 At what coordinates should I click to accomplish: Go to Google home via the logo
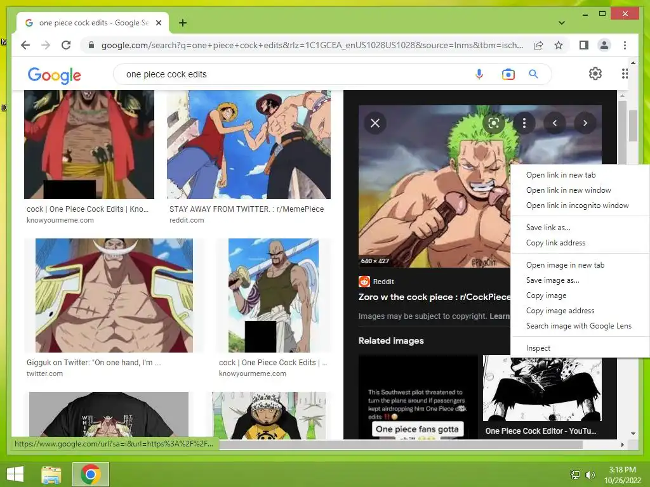click(55, 75)
